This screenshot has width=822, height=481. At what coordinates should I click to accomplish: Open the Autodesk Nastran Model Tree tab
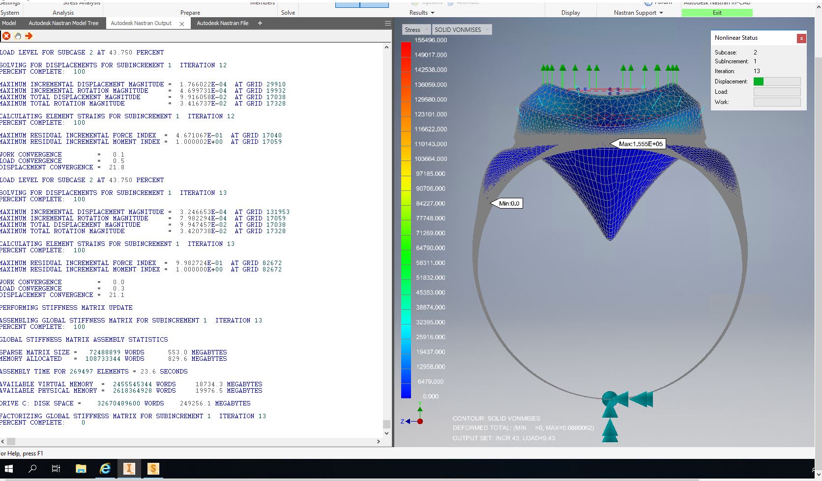point(63,23)
